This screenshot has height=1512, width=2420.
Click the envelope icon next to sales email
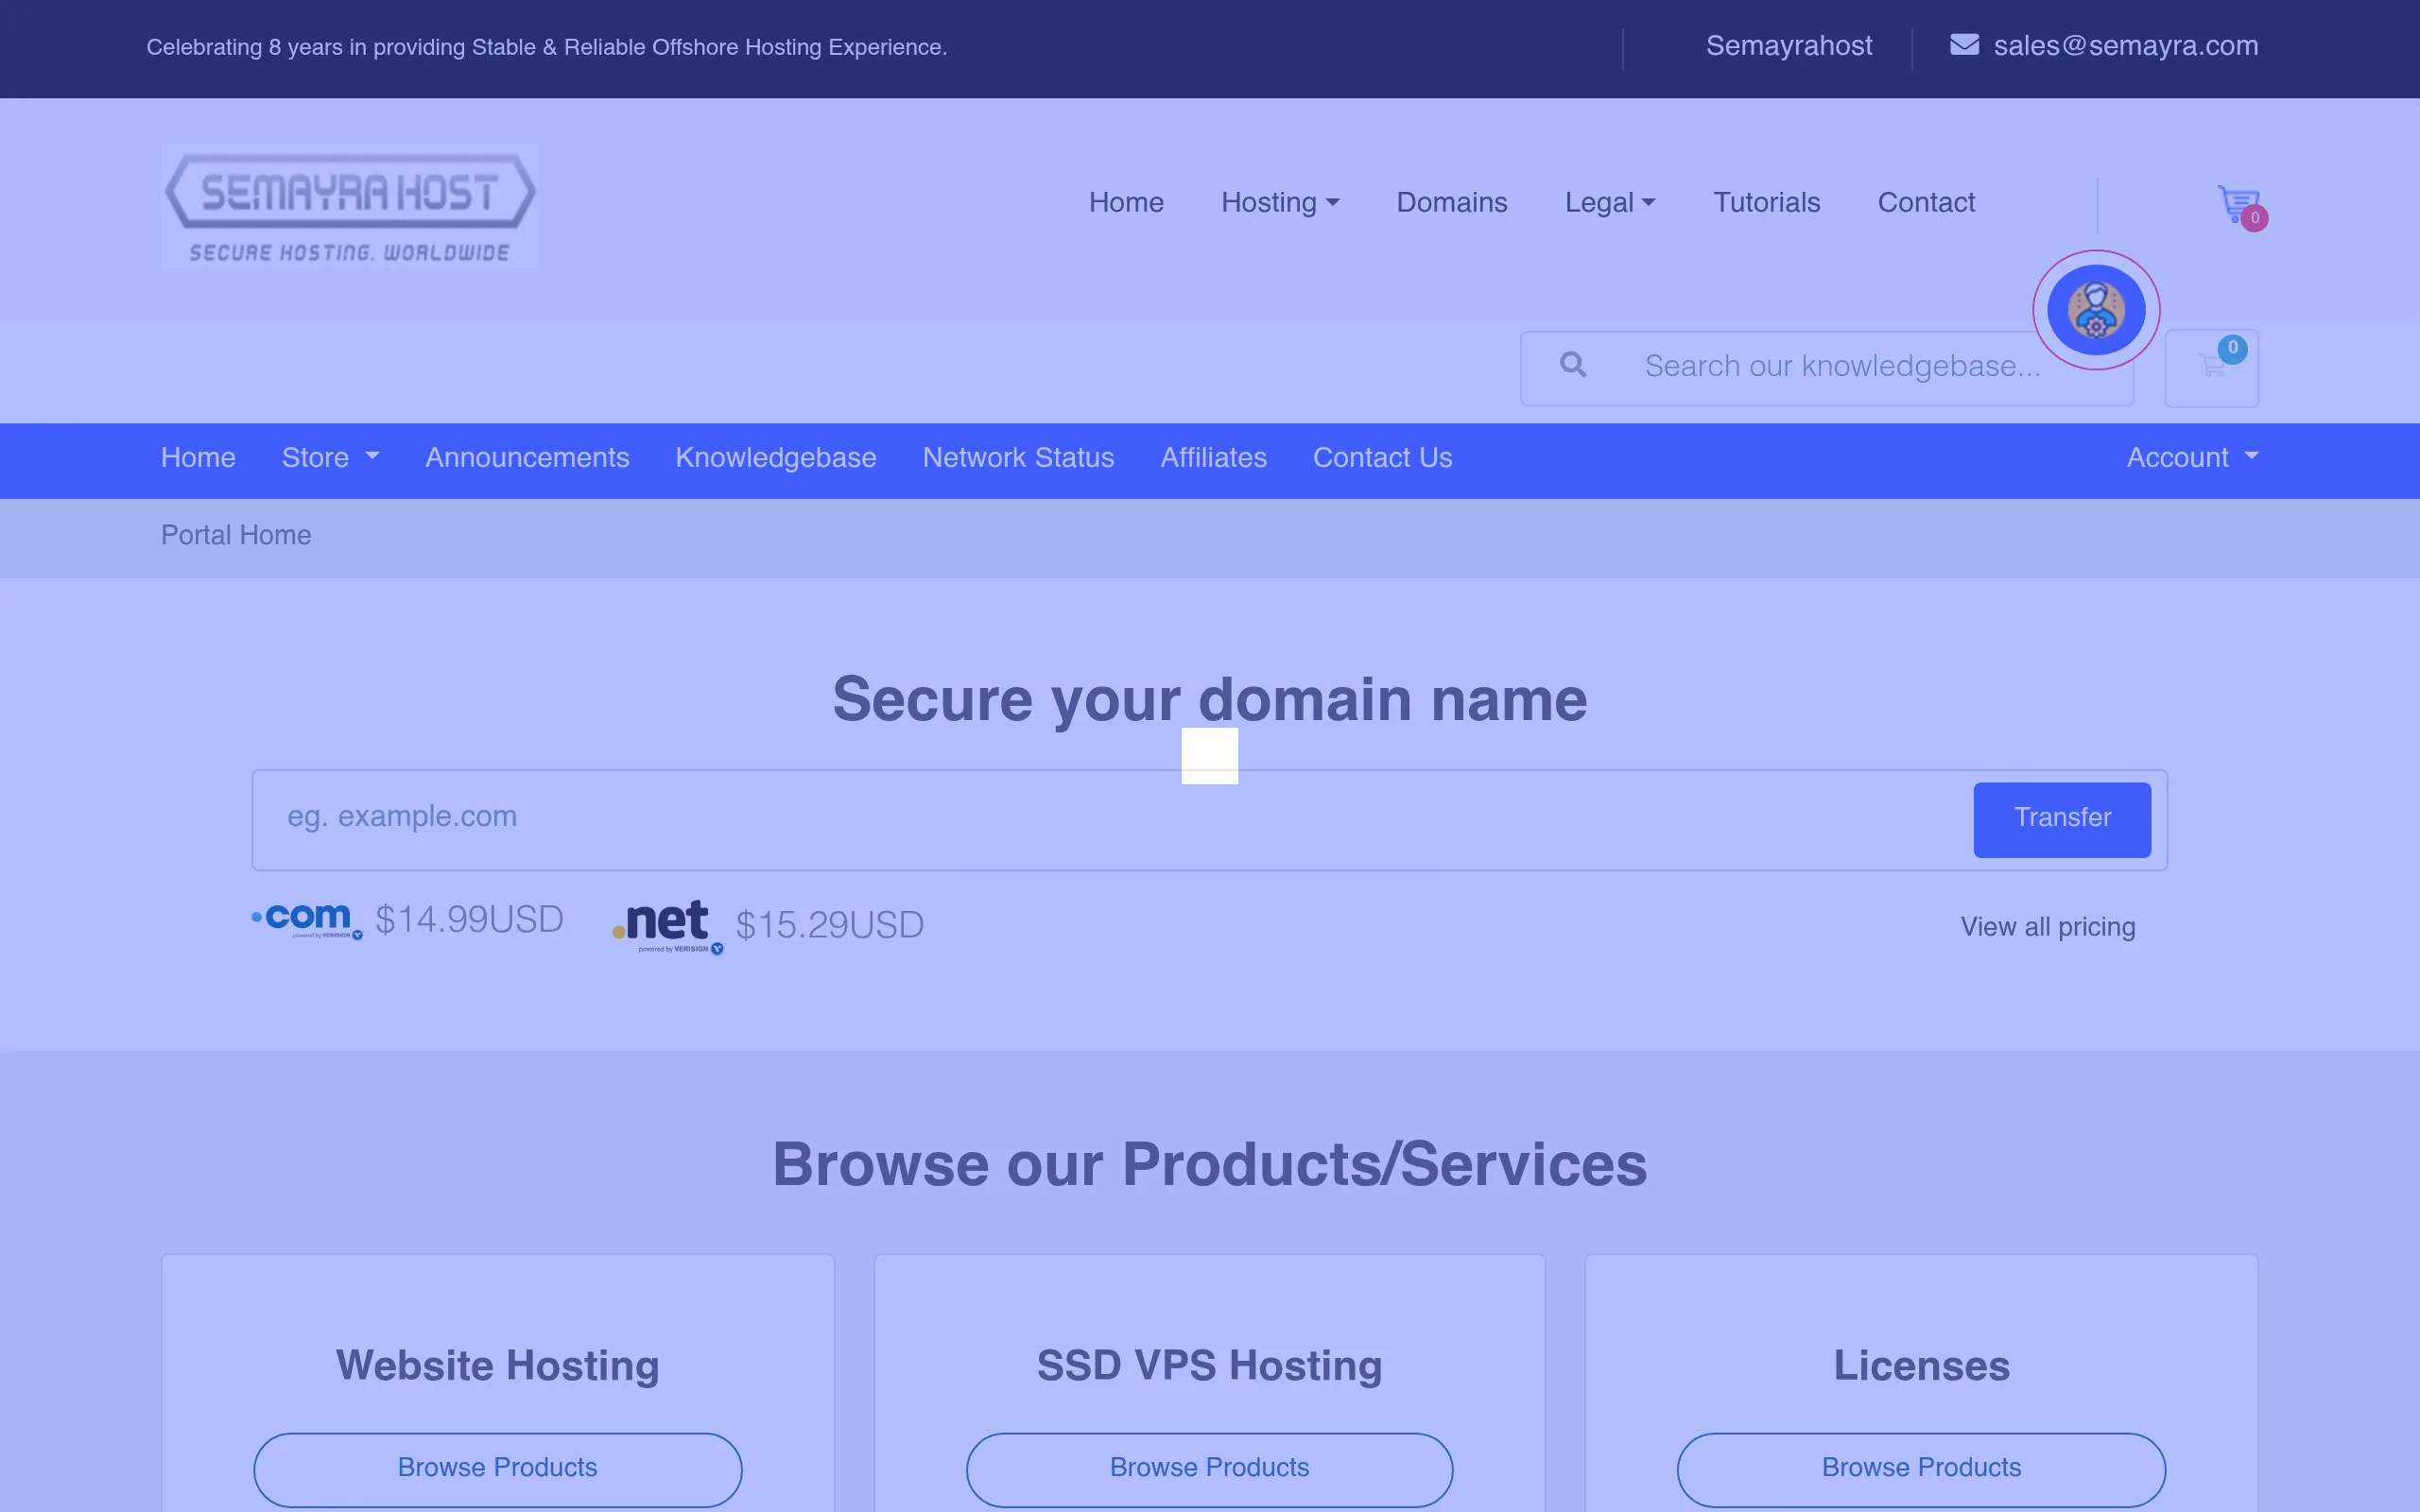coord(1964,45)
